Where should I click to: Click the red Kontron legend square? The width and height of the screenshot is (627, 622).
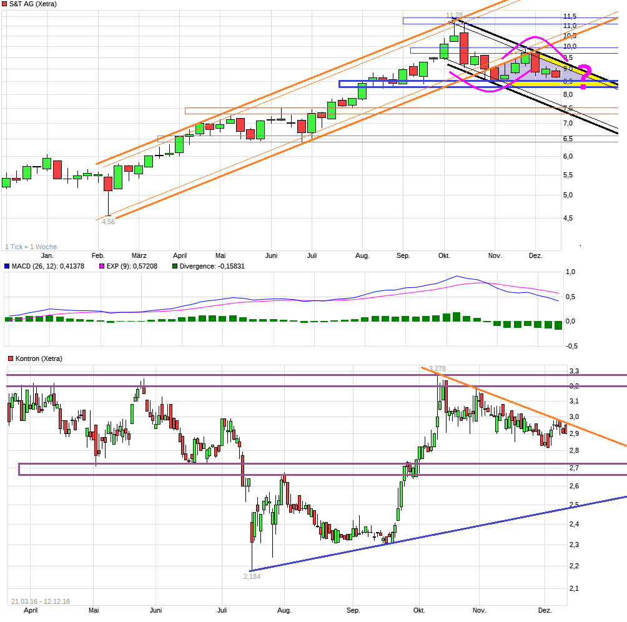(11, 358)
